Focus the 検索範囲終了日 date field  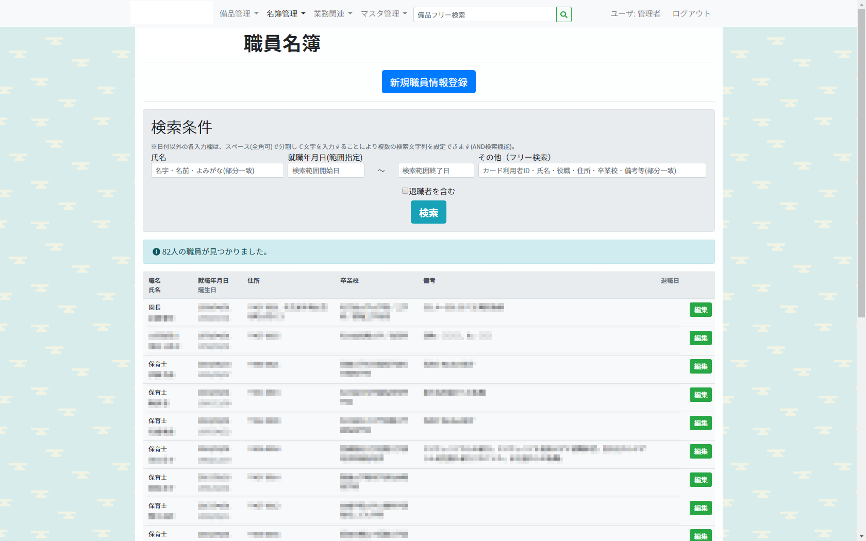[x=436, y=171]
